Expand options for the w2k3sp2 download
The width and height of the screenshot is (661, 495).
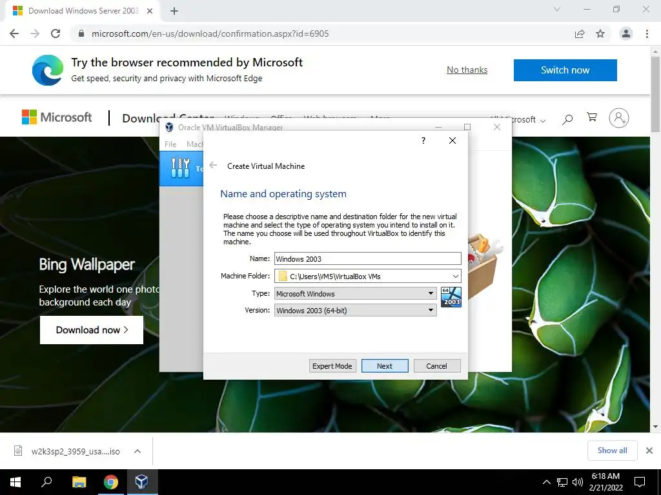pyautogui.click(x=137, y=451)
